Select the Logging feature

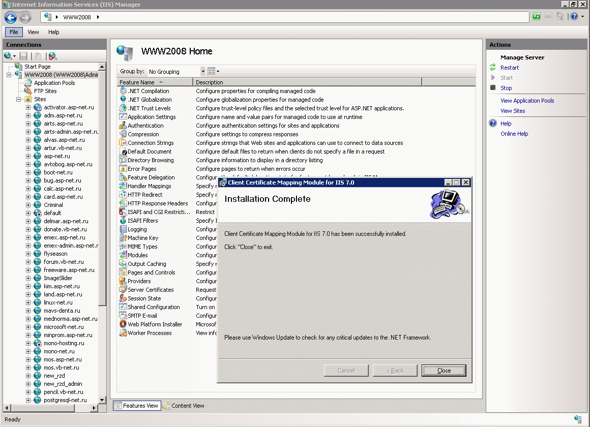coord(137,229)
